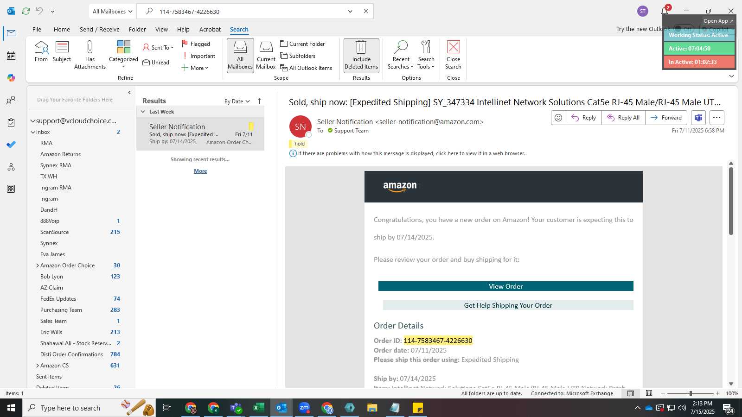Viewport: 742px width, 417px height.
Task: Filter results by Has Attachments
Action: pos(90,55)
